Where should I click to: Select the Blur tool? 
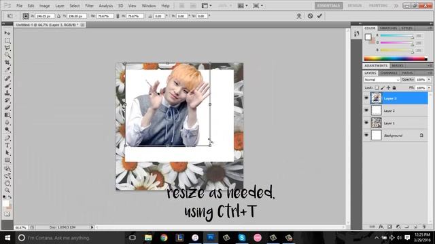point(7,122)
